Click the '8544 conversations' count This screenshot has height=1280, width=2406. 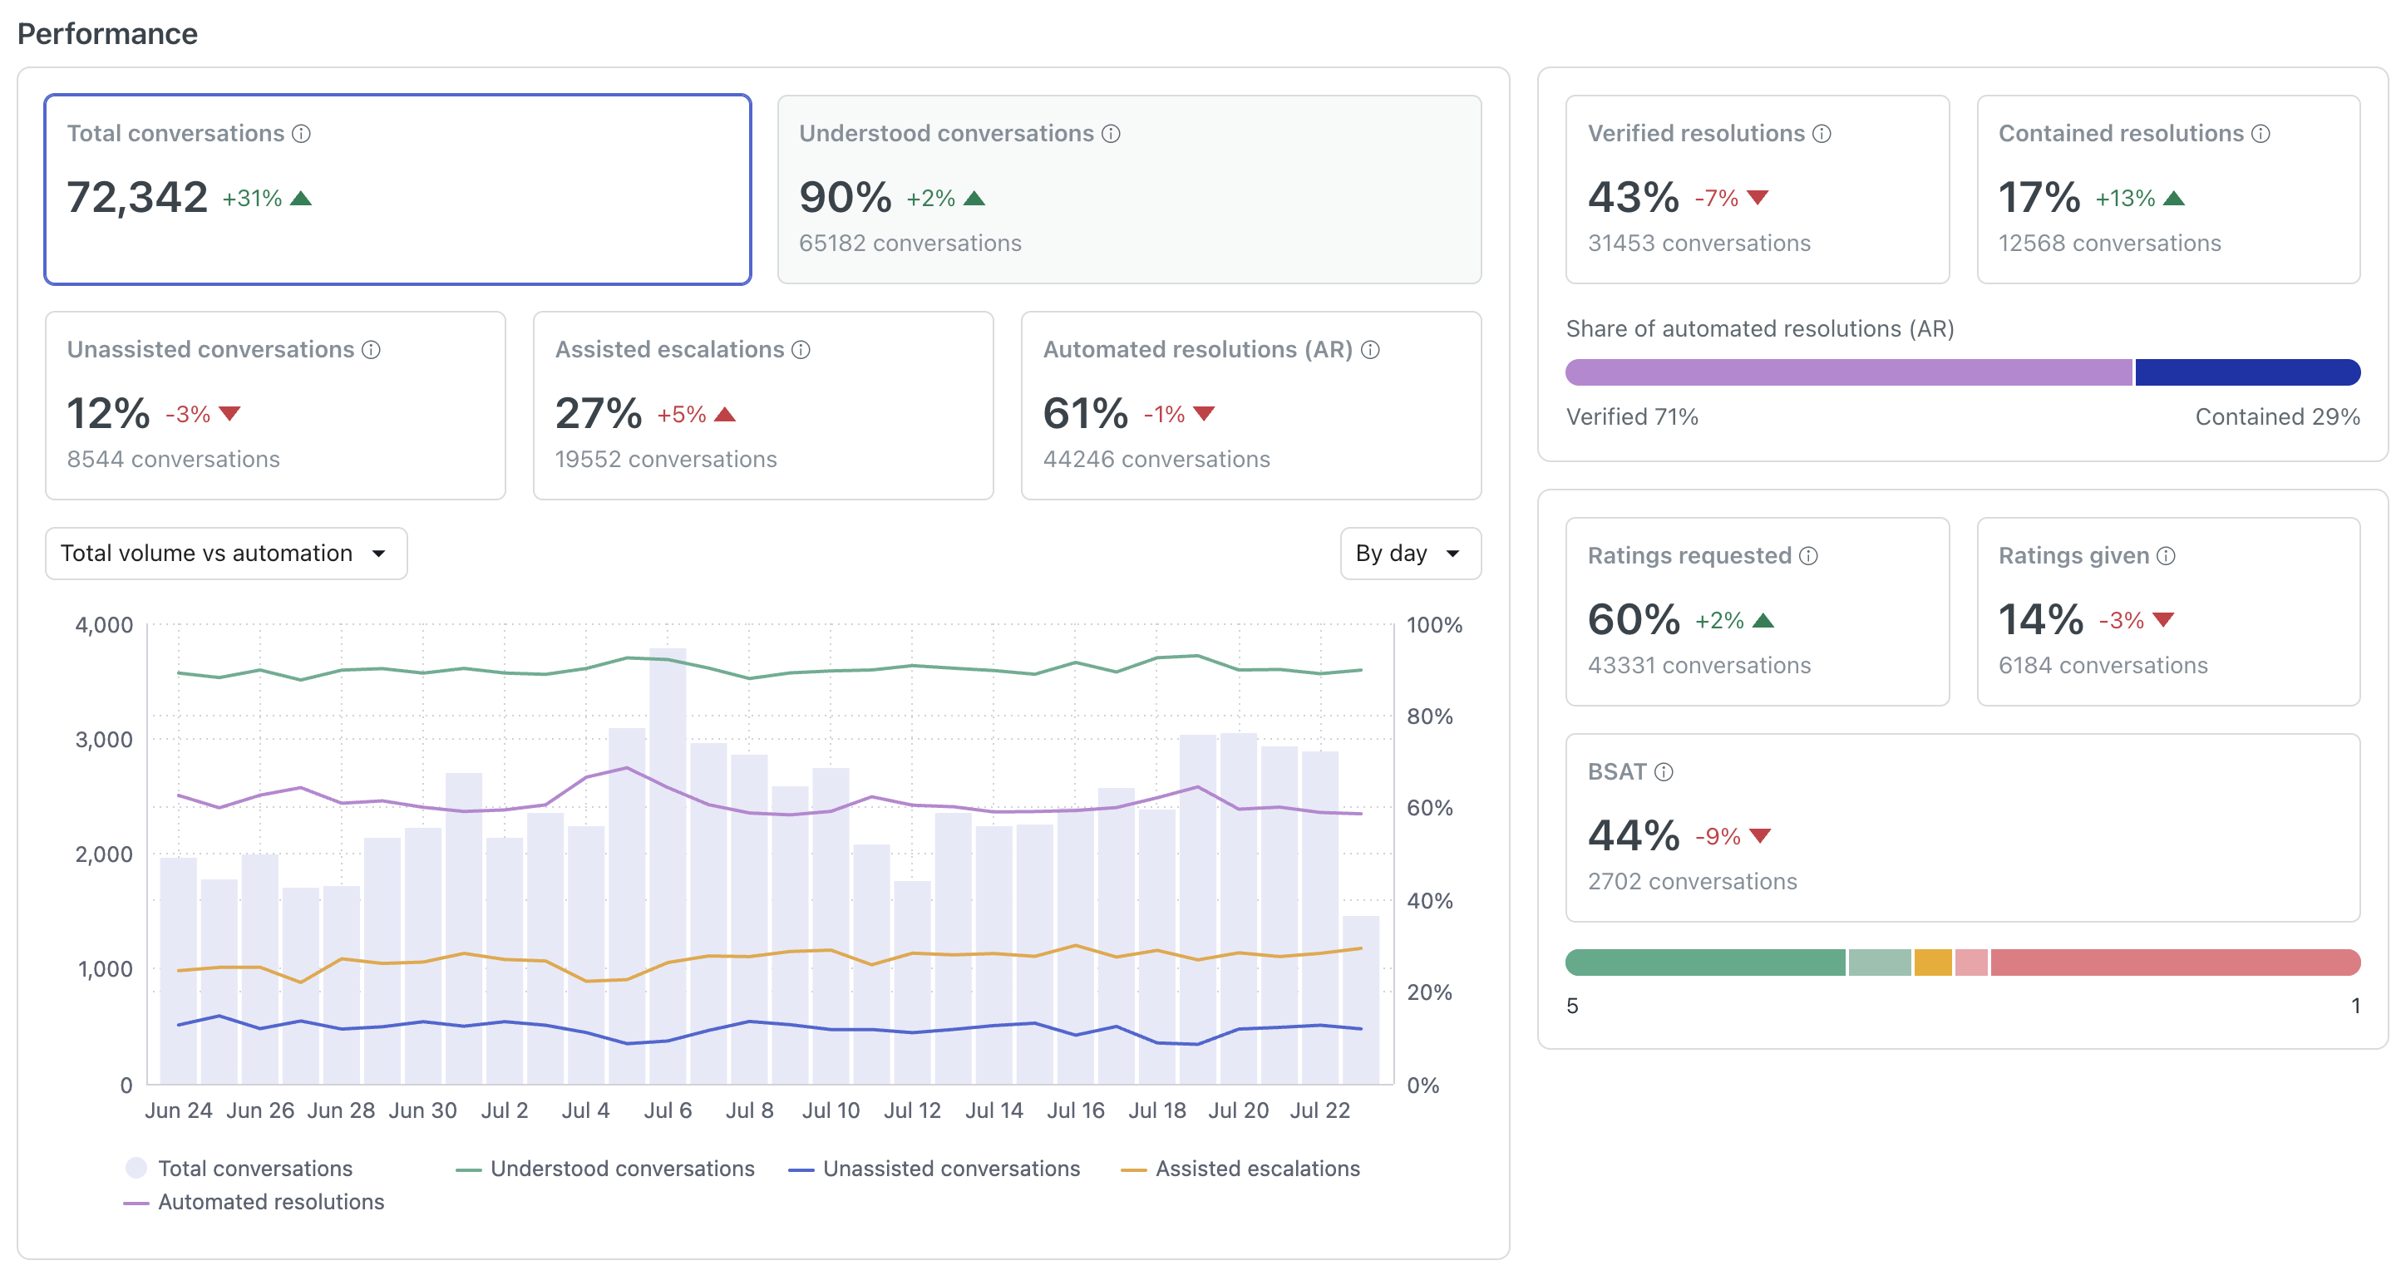click(x=174, y=459)
